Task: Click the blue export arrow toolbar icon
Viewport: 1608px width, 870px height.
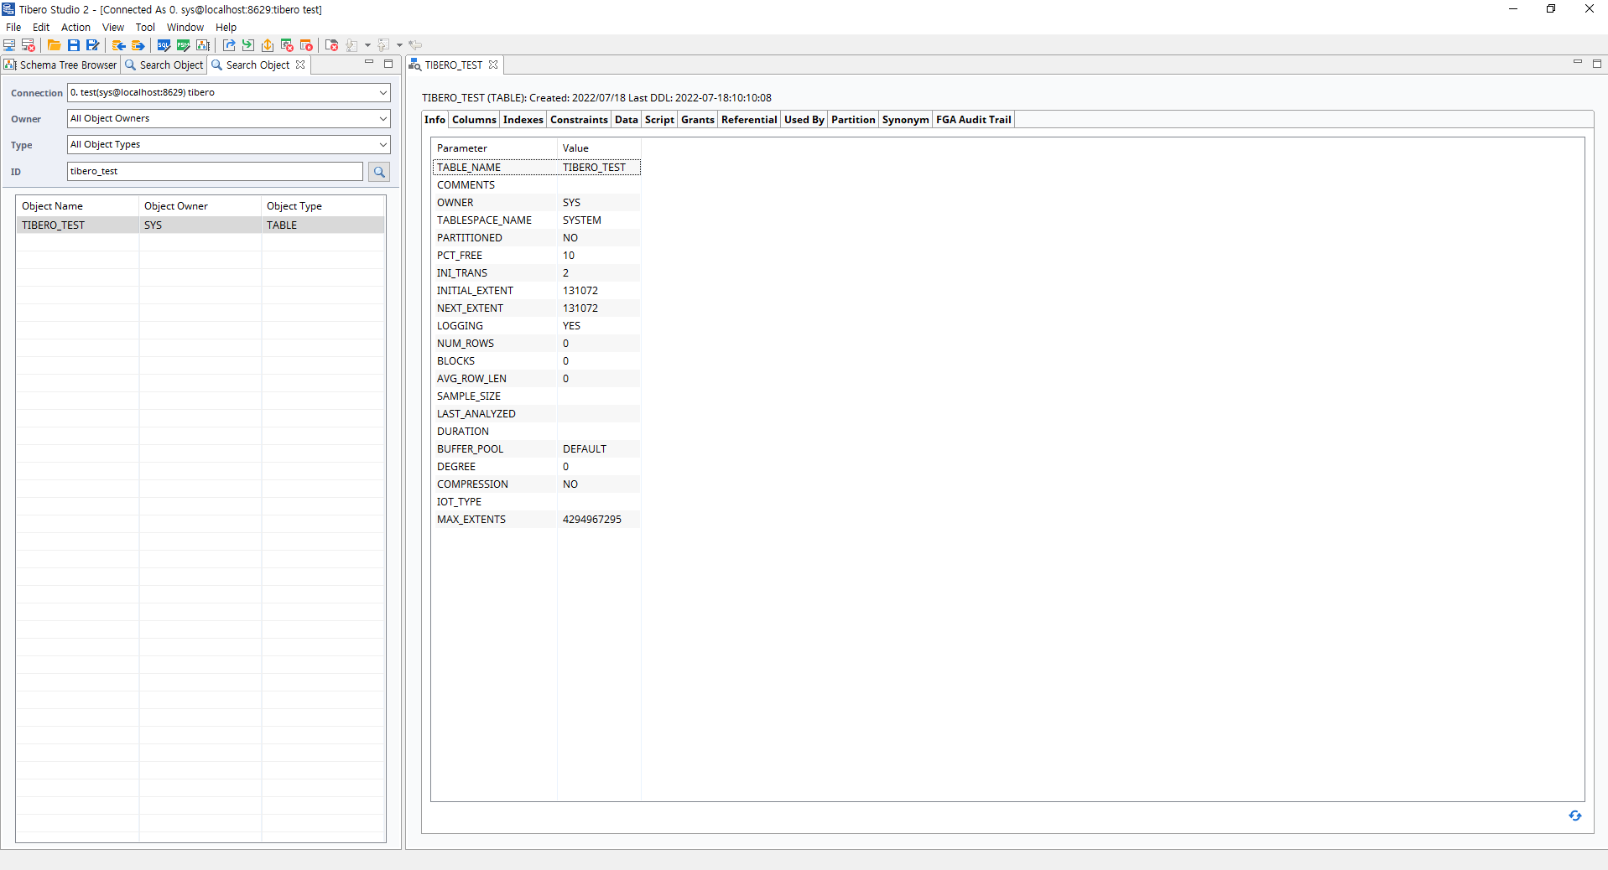Action: [x=228, y=45]
